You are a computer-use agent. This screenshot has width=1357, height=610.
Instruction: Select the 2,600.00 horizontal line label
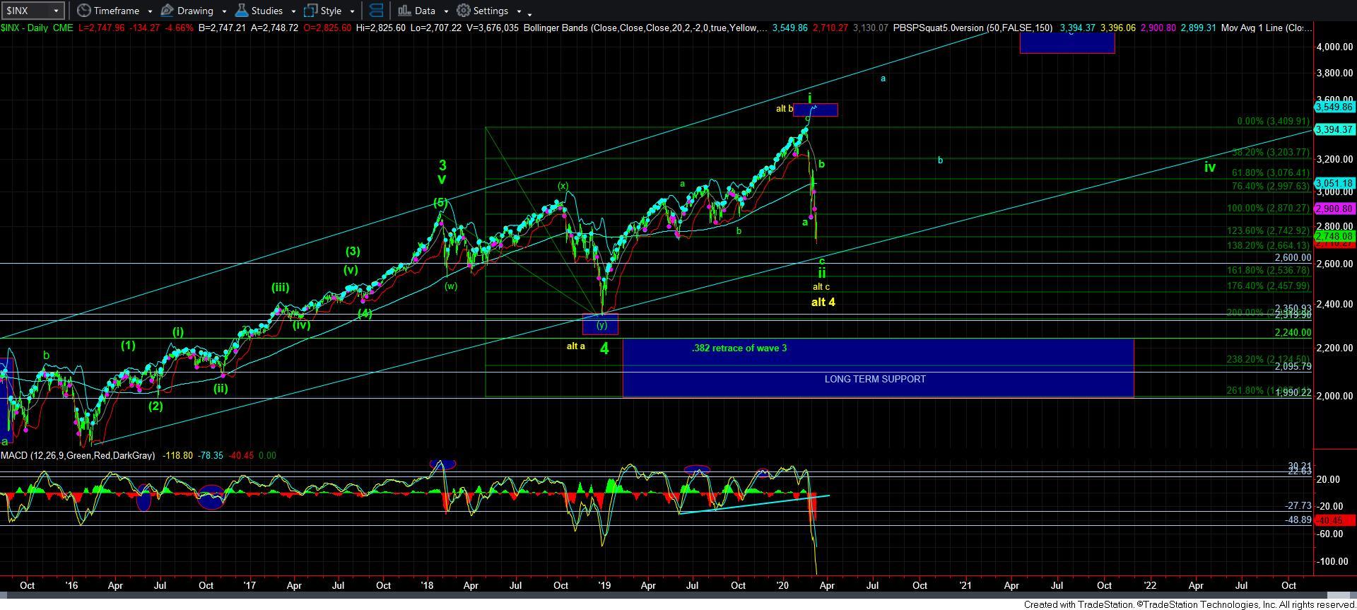(1293, 258)
